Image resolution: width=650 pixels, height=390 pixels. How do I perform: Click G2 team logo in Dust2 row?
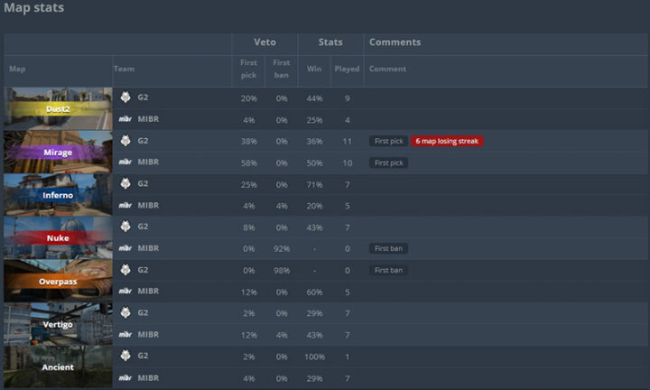pyautogui.click(x=125, y=97)
